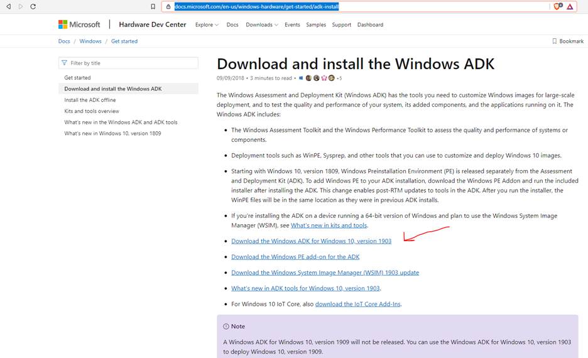Viewport: 588px width, 358px height.
Task: Click the last contributor avatar before +5
Action: tap(332, 78)
